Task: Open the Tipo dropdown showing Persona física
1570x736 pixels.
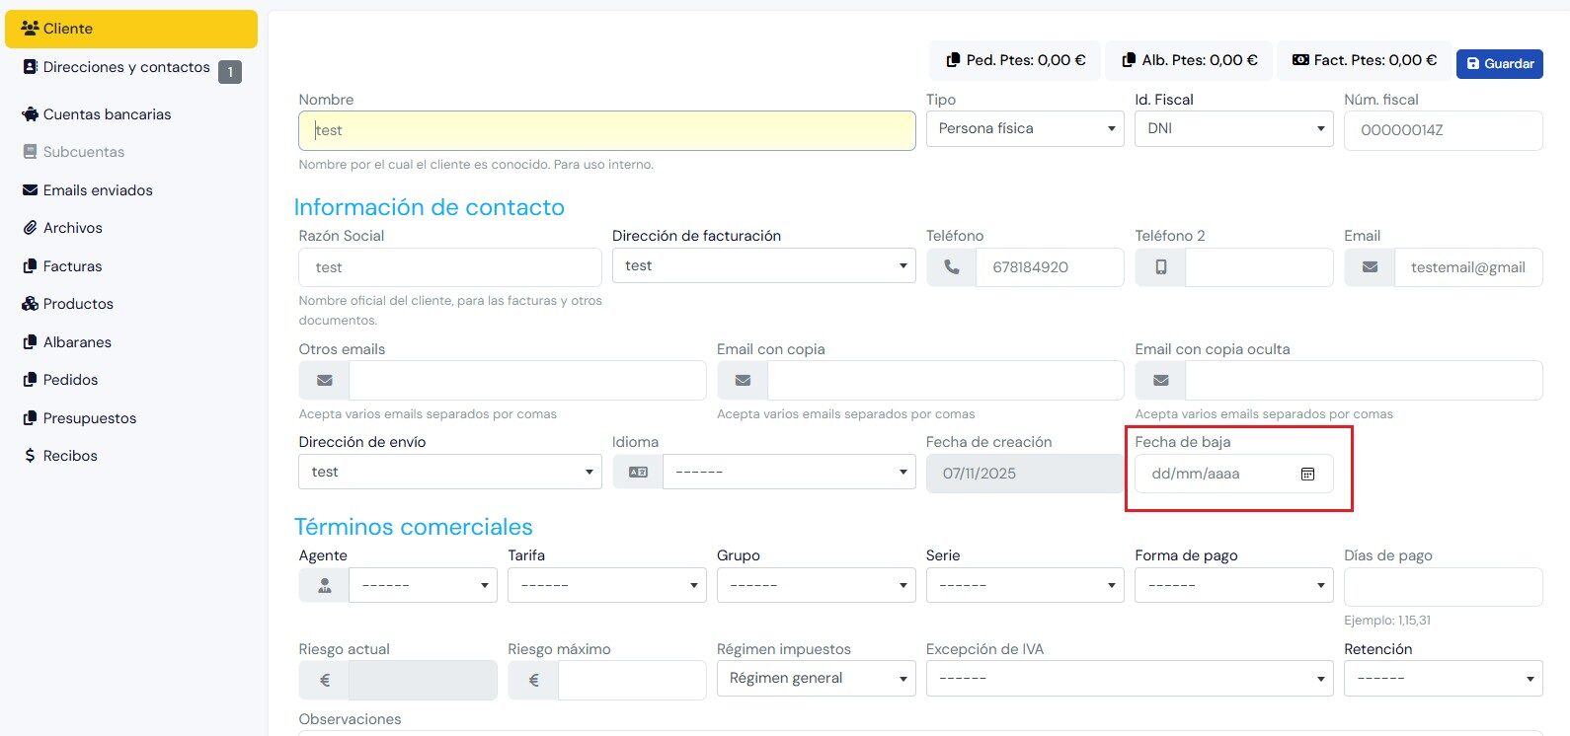Action: pos(1024,129)
